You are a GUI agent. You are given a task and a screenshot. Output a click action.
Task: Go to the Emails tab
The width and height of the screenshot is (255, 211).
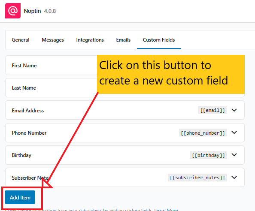pos(123,40)
